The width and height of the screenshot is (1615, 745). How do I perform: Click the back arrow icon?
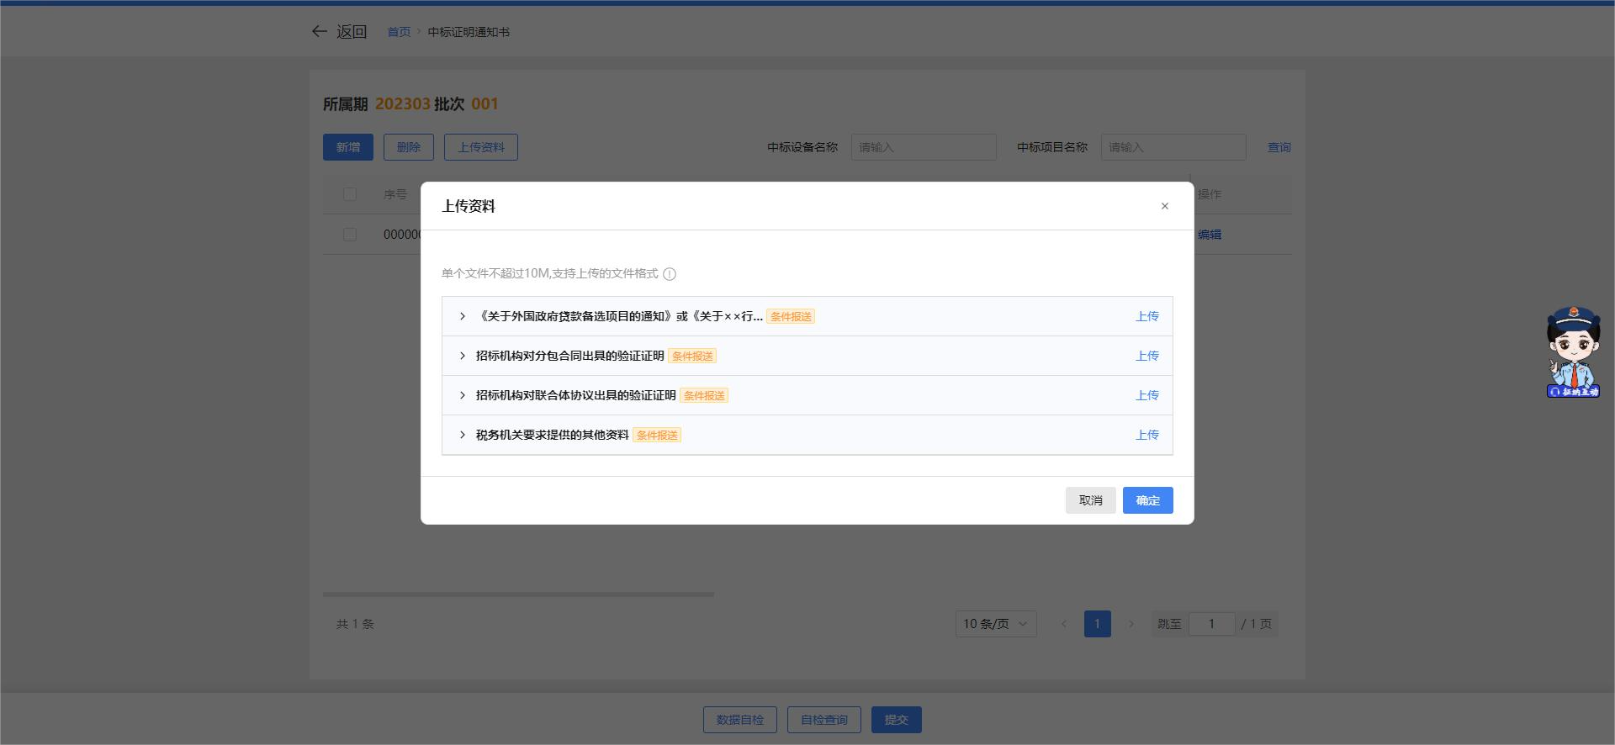320,32
